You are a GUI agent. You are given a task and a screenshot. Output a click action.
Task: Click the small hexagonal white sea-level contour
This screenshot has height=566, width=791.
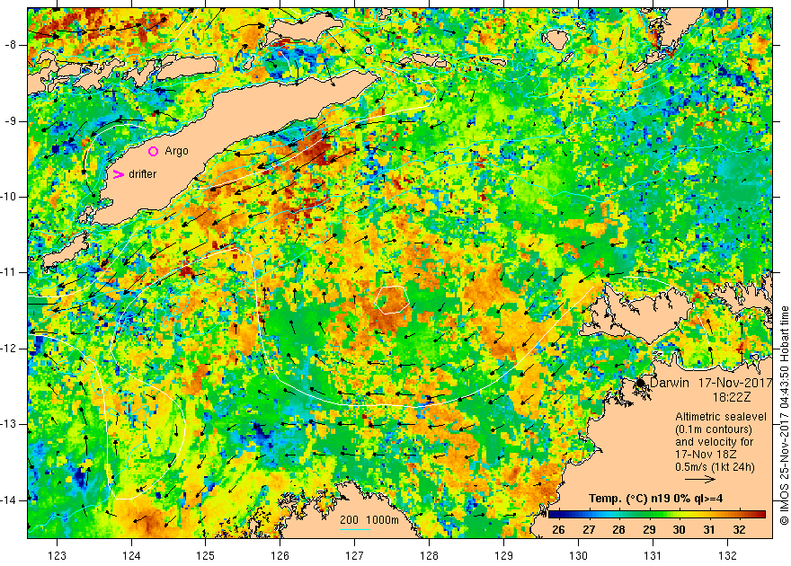(392, 300)
